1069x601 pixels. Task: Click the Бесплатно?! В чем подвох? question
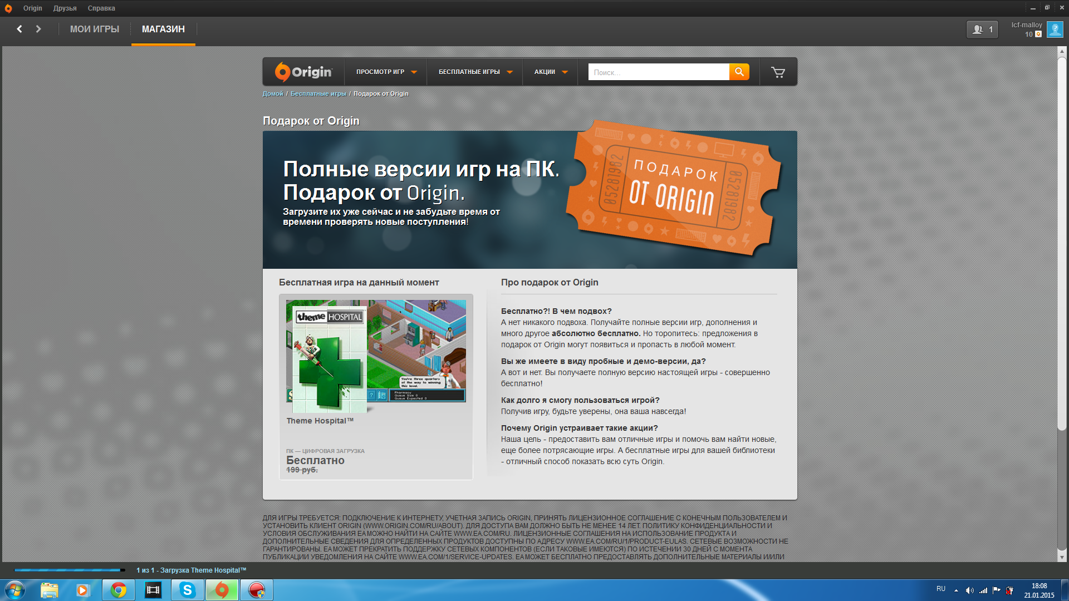[556, 311]
